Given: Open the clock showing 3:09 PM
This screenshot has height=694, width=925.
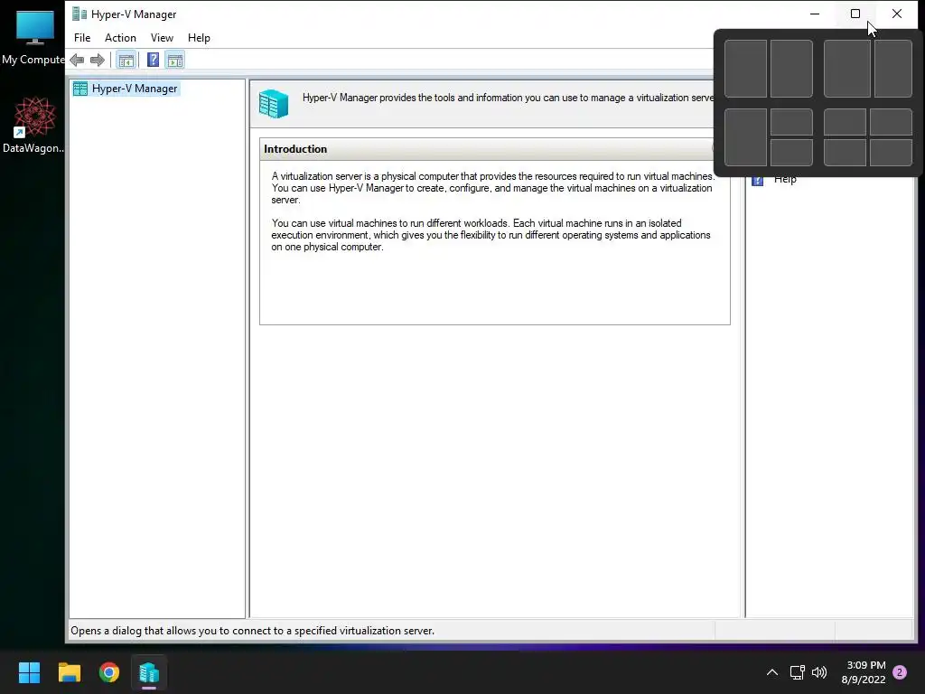Looking at the screenshot, I should [x=864, y=672].
